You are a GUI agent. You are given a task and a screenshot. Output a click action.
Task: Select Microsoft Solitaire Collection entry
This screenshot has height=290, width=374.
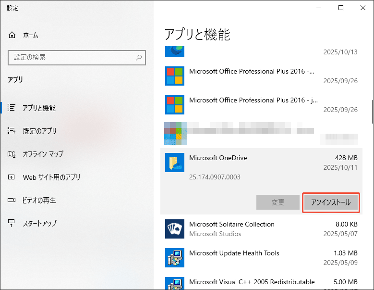(262, 229)
